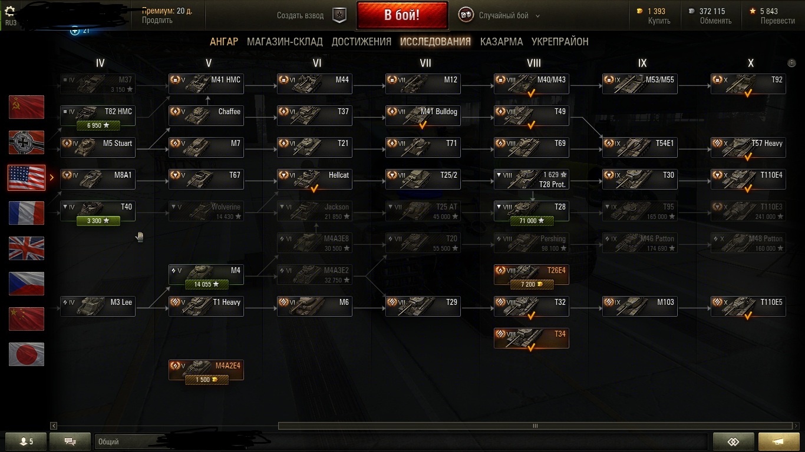Click the info icon near tier X
This screenshot has width=805, height=452.
coord(791,63)
